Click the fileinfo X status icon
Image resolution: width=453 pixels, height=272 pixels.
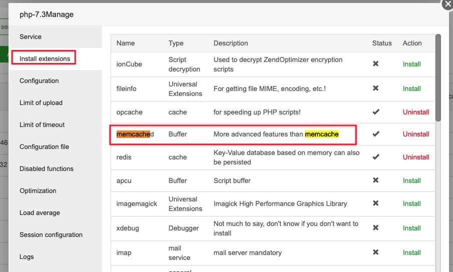point(376,88)
